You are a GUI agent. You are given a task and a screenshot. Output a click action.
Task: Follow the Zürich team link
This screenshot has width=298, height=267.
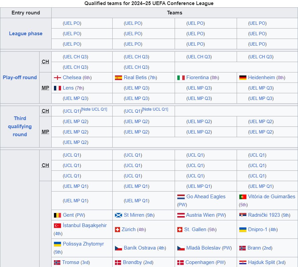coord(128,229)
